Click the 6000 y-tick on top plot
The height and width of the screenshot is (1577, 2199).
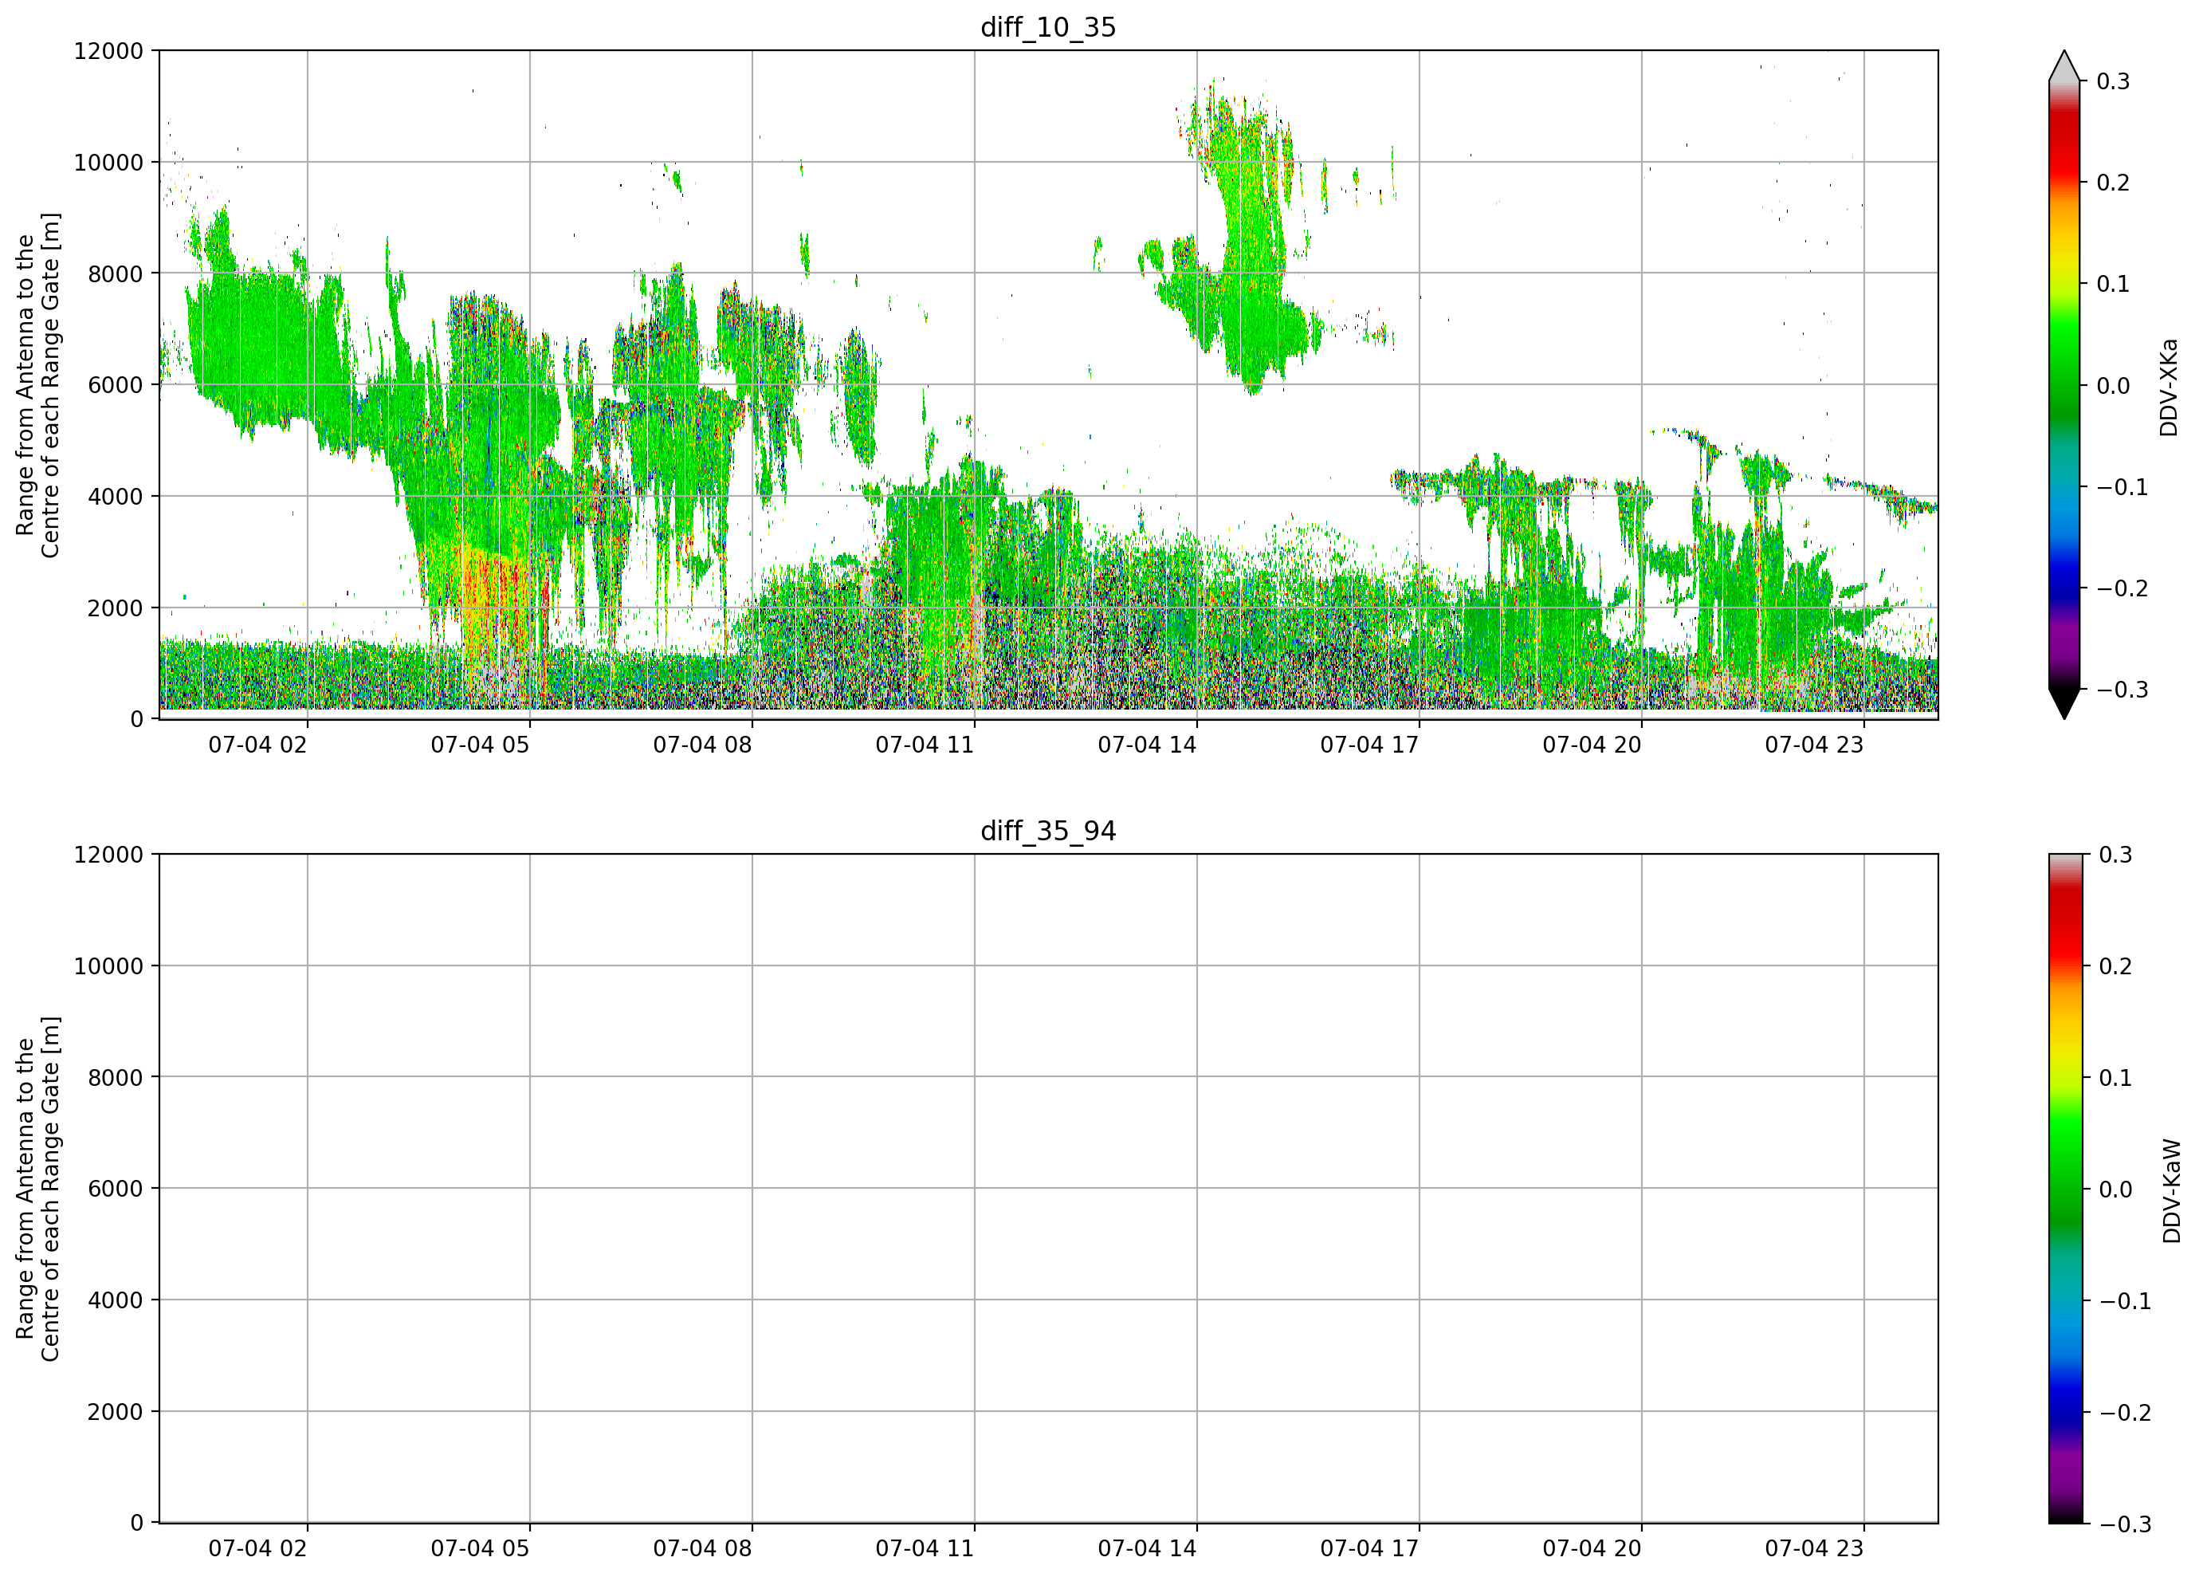[116, 385]
